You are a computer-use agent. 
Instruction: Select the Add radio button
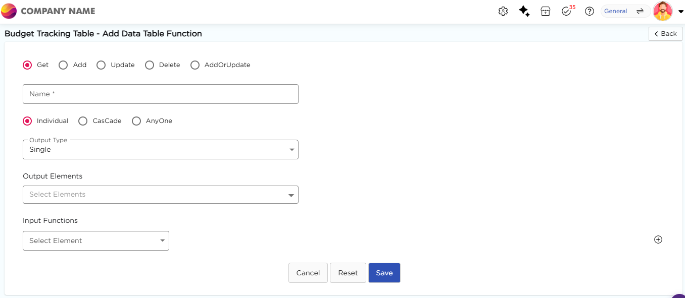click(x=63, y=65)
